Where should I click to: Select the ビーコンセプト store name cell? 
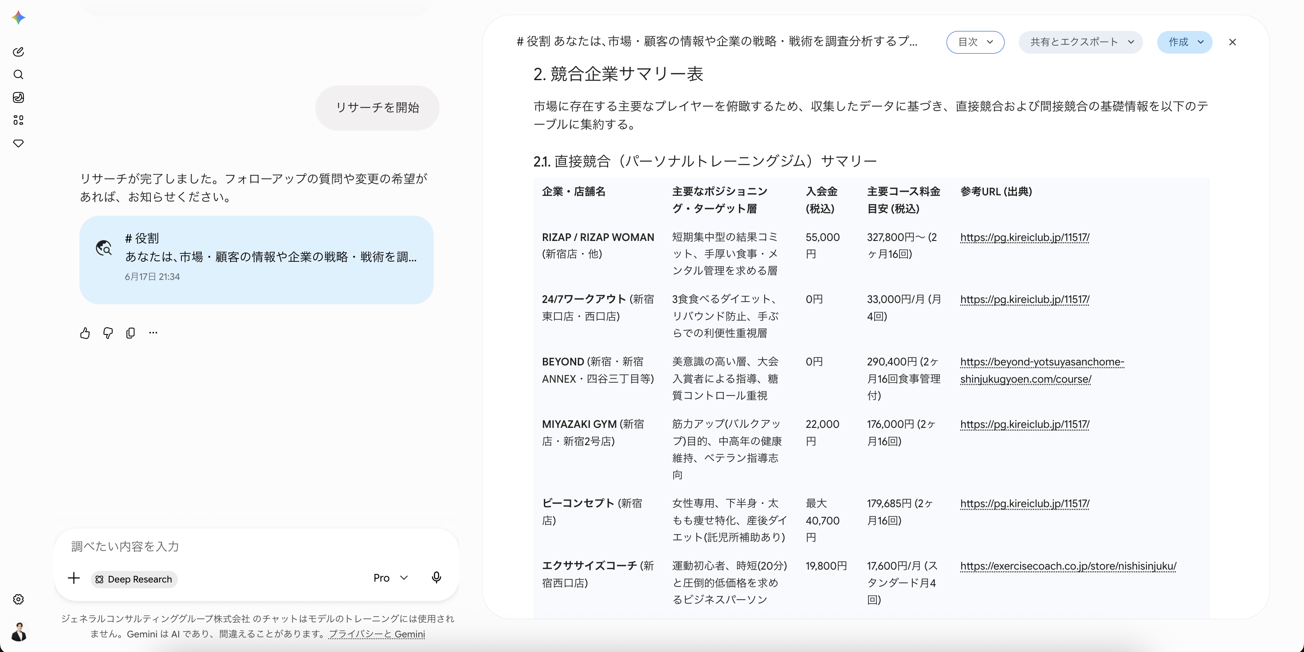(x=592, y=512)
